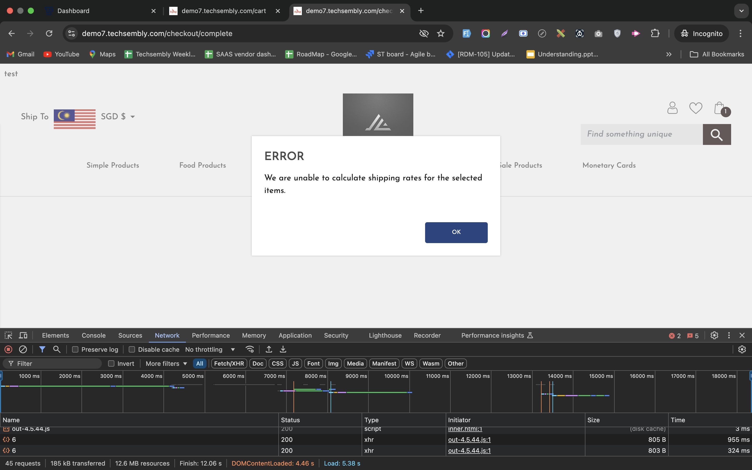Click the store logo image
This screenshot has height=470, width=752.
378,115
